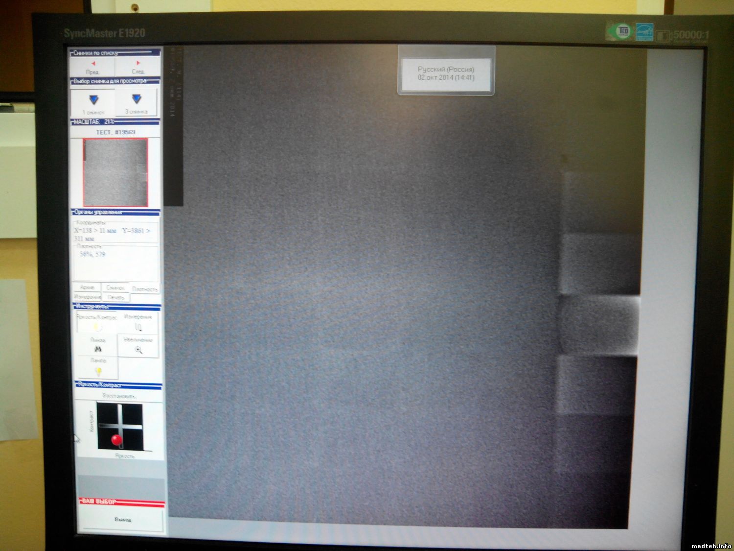
Task: Go to previous image with Пред. arrow
Action: click(x=93, y=66)
